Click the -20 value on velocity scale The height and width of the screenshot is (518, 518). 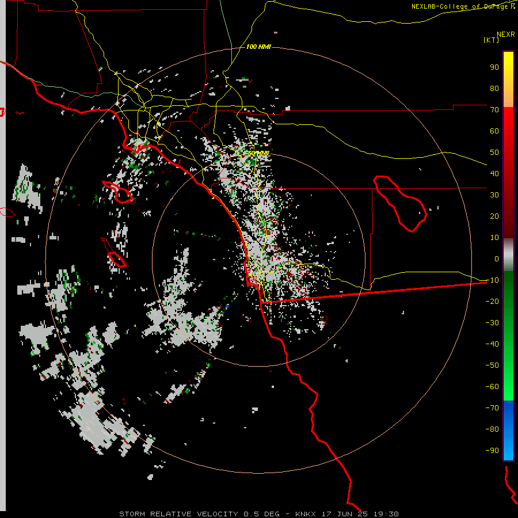pyautogui.click(x=492, y=301)
